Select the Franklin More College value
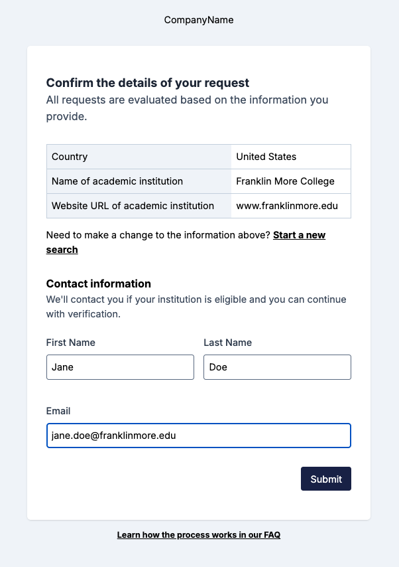Image resolution: width=399 pixels, height=567 pixels. pyautogui.click(x=285, y=181)
